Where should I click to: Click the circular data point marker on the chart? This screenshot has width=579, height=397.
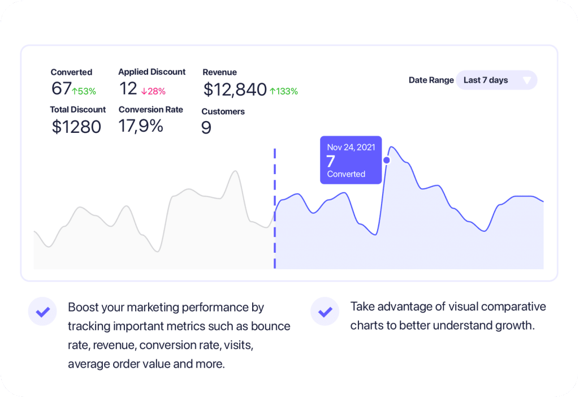(386, 160)
